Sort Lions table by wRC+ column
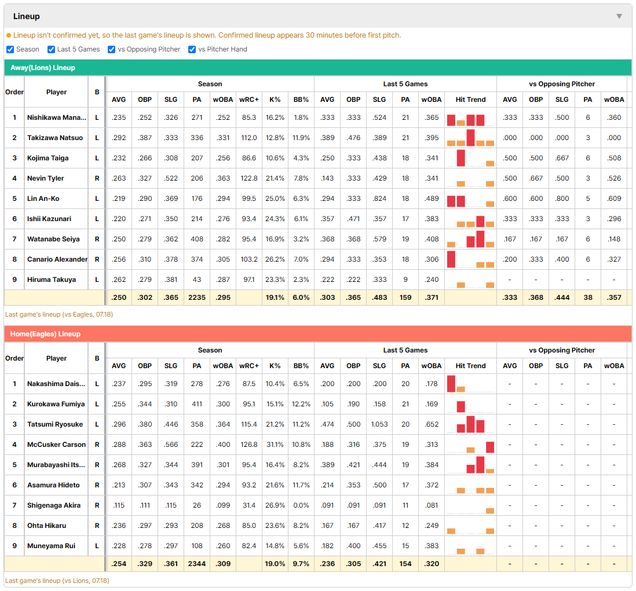Viewport: 636px width, 591px height. [x=248, y=100]
